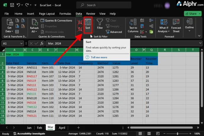Switch to the Jan sheet tab

coord(29,128)
